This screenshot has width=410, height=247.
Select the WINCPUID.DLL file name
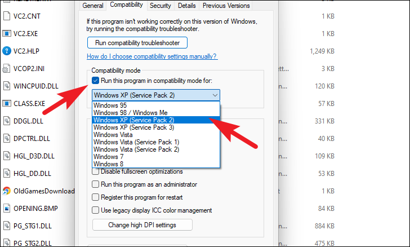(36, 86)
